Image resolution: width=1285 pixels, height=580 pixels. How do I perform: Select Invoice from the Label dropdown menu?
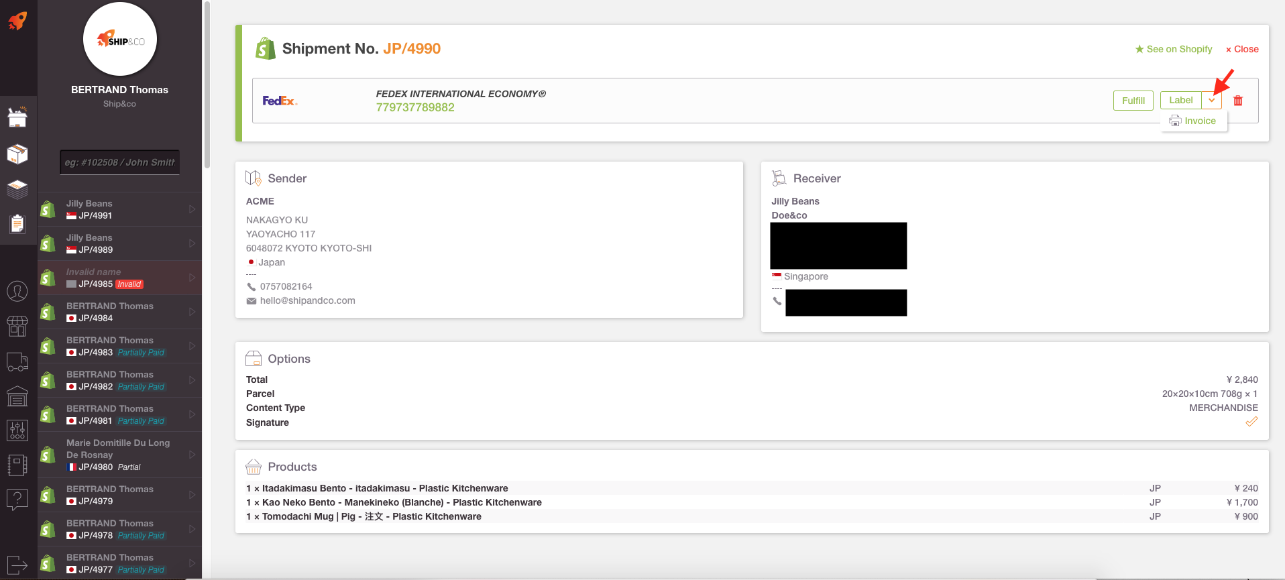click(1193, 121)
